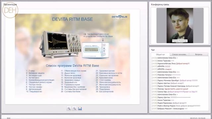Select chat message from Лидия Ларионова

pos(169,103)
